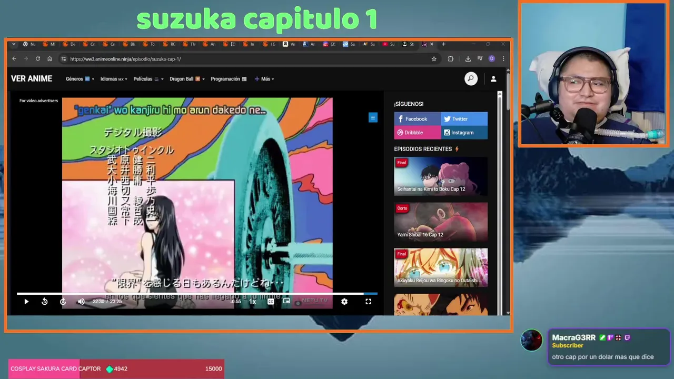Open Yami Shibai 16 Cap 12 episode
The width and height of the screenshot is (674, 379).
(441, 222)
